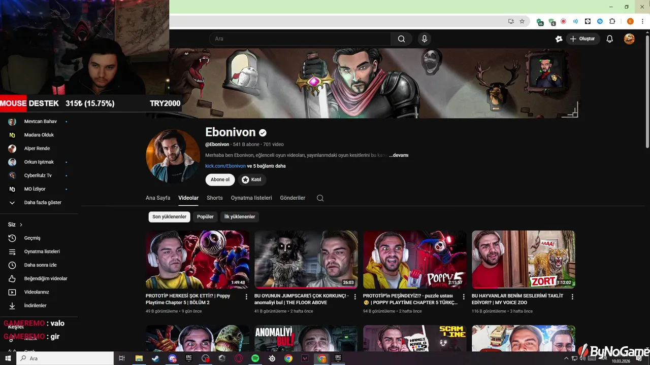Open Opera GX from the taskbar
The height and width of the screenshot is (365, 650).
pyautogui.click(x=239, y=358)
